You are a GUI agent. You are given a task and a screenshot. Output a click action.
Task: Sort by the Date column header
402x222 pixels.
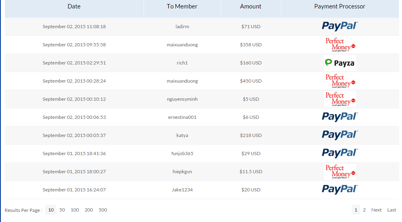[x=74, y=6]
